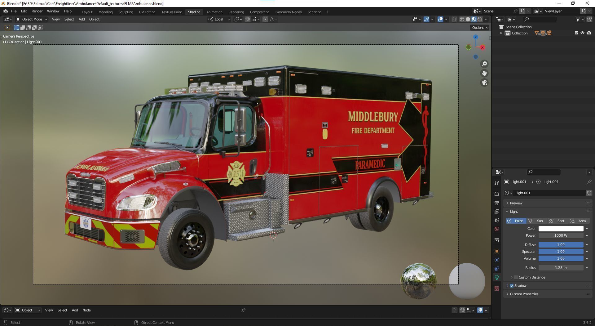
Task: Toggle camera view gizmo icon
Action: click(484, 83)
